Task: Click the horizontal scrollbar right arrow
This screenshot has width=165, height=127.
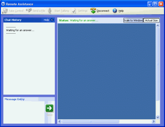Action: point(153,121)
